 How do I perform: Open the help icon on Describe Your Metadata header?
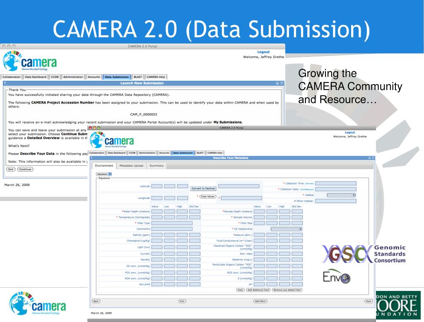92,158
